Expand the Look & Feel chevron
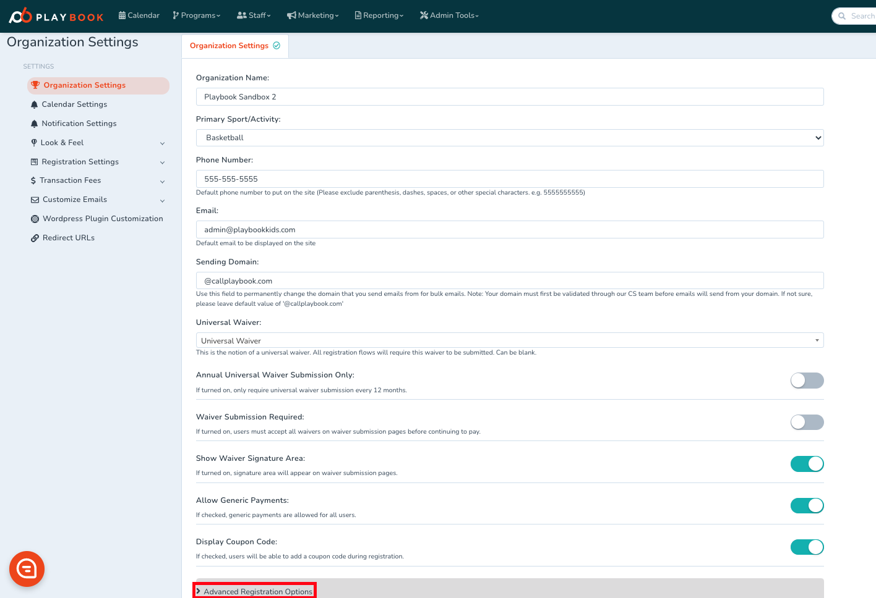 click(x=163, y=143)
